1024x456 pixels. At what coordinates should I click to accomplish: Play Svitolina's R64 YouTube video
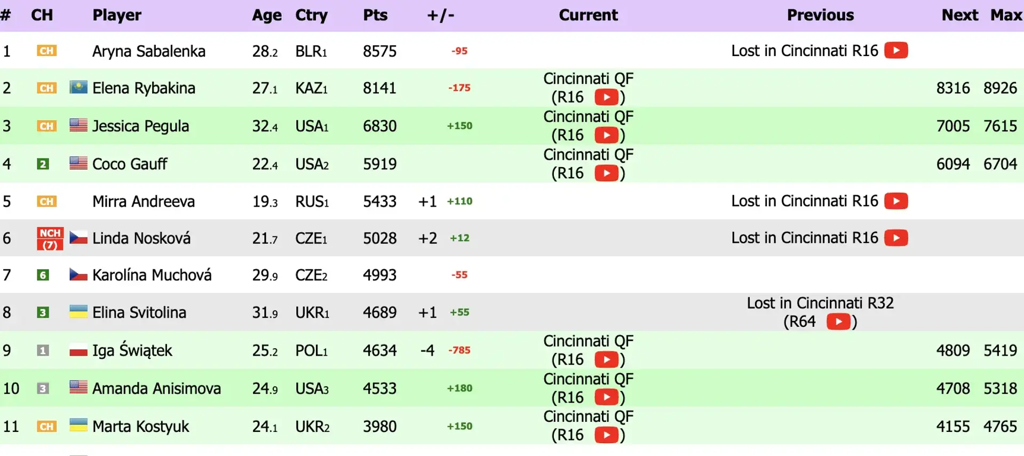point(838,321)
